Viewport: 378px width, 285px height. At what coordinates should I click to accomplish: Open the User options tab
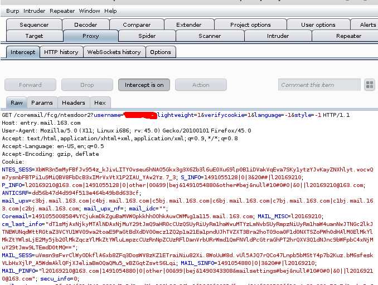pos(318,25)
